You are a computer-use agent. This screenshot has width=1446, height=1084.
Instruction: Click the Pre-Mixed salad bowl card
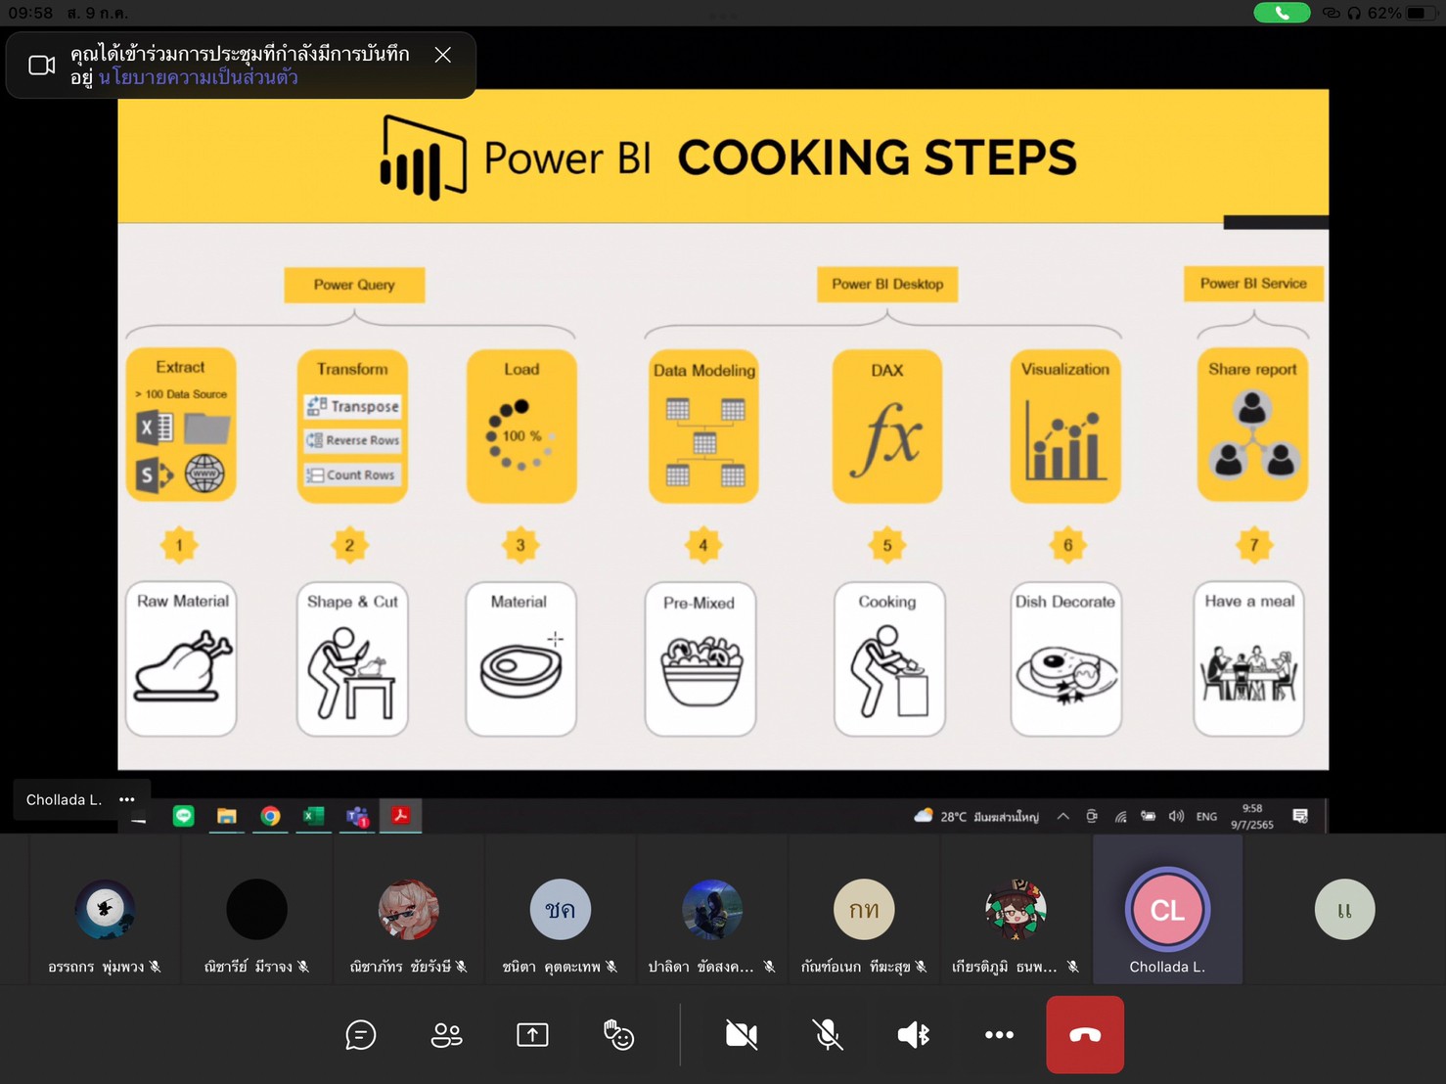700,658
